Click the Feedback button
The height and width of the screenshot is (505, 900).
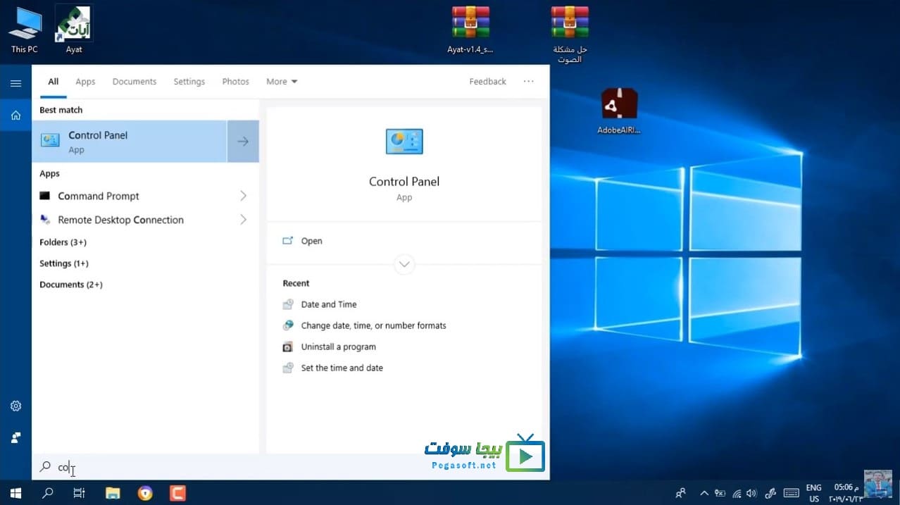point(487,82)
